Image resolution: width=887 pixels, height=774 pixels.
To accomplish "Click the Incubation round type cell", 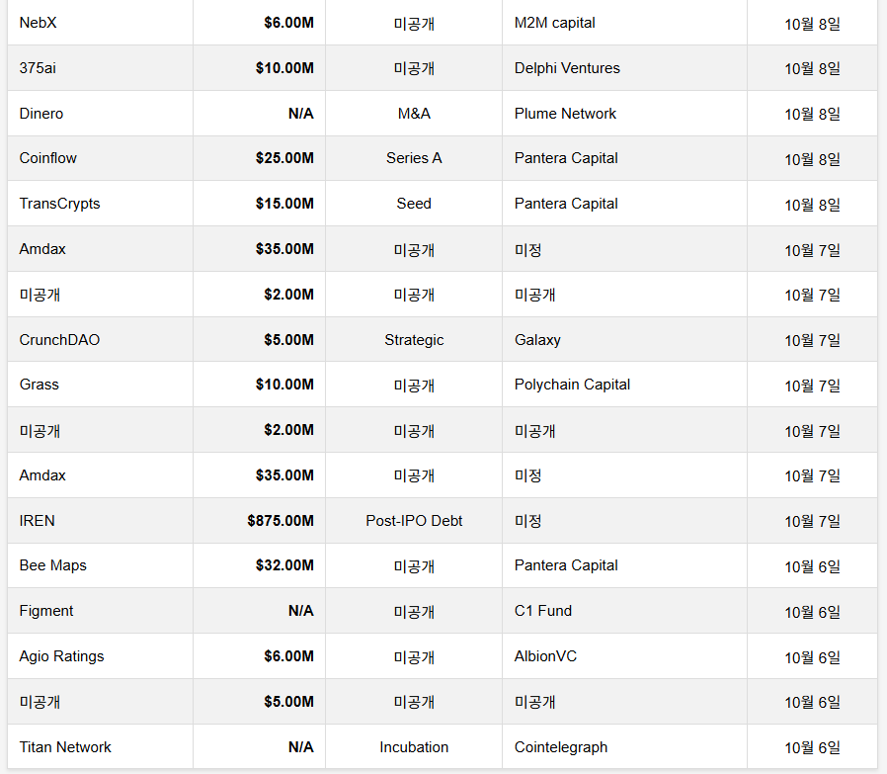I will click(414, 747).
